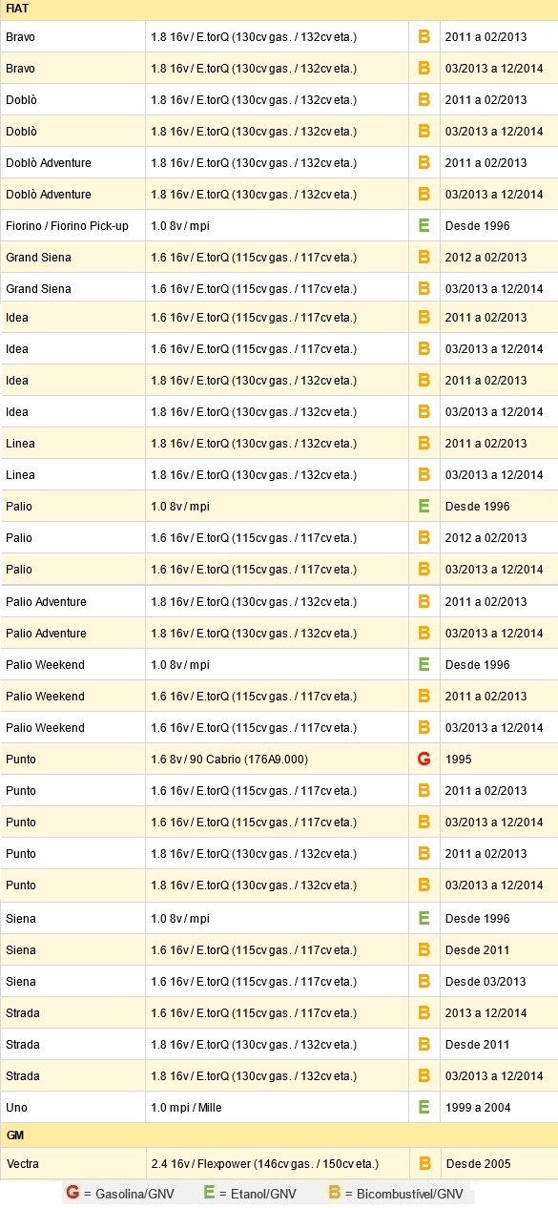558x1208 pixels.
Task: Click B icon in Siena Desde 2011 row
Action: coord(424,950)
